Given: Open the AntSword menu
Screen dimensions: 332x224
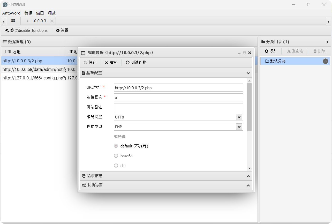Looking at the screenshot, I should [11, 13].
